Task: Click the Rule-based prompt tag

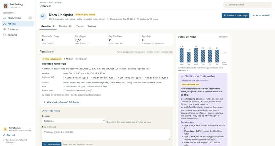Action: [x=52, y=59]
